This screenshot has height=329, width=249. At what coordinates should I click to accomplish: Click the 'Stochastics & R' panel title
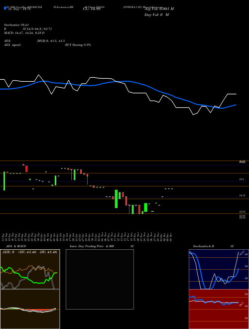pos(203,246)
